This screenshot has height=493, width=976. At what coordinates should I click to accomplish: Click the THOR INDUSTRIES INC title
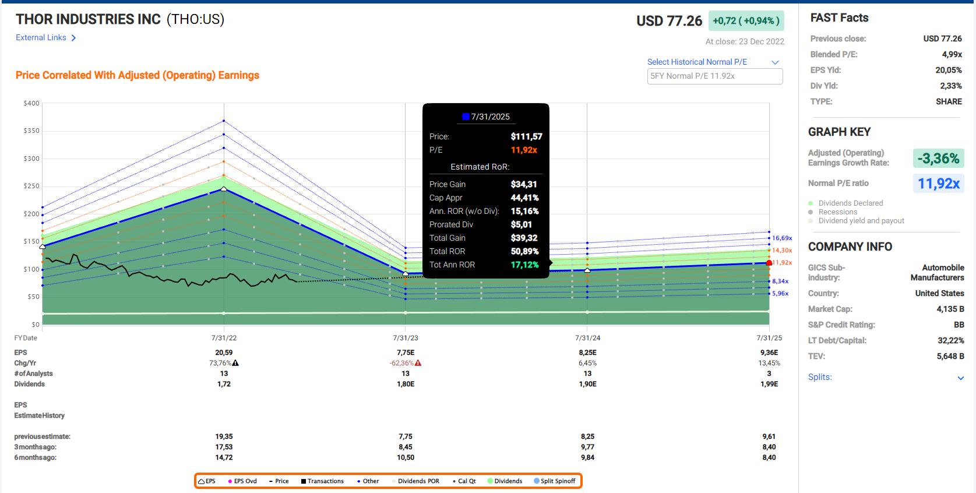pyautogui.click(x=88, y=19)
